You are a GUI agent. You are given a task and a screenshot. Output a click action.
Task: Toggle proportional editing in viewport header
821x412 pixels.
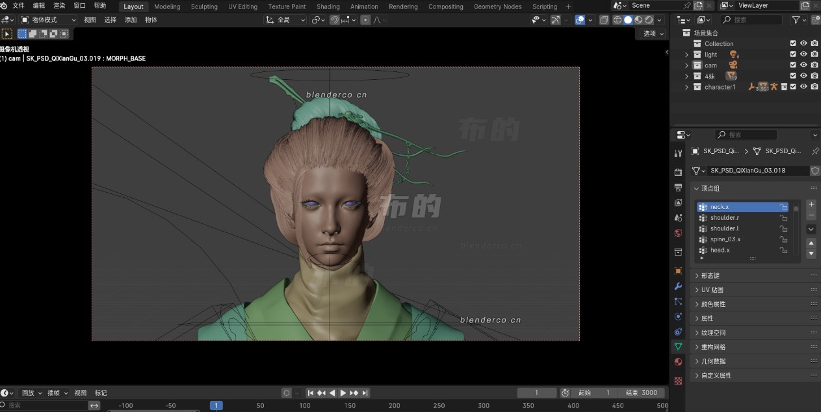[x=365, y=20]
